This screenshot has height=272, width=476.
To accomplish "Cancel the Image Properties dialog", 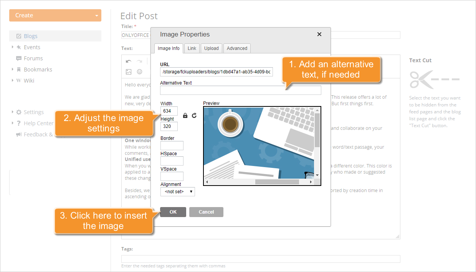I will tap(206, 212).
